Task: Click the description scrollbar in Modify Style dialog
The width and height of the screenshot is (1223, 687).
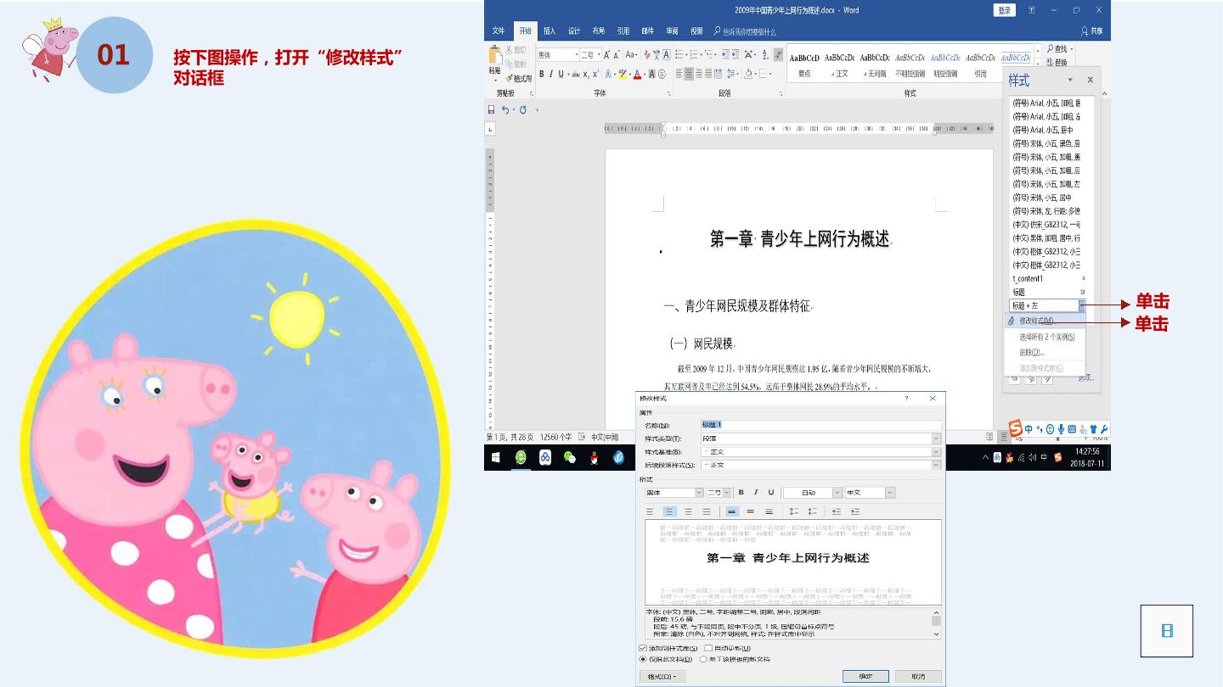Action: 937,623
